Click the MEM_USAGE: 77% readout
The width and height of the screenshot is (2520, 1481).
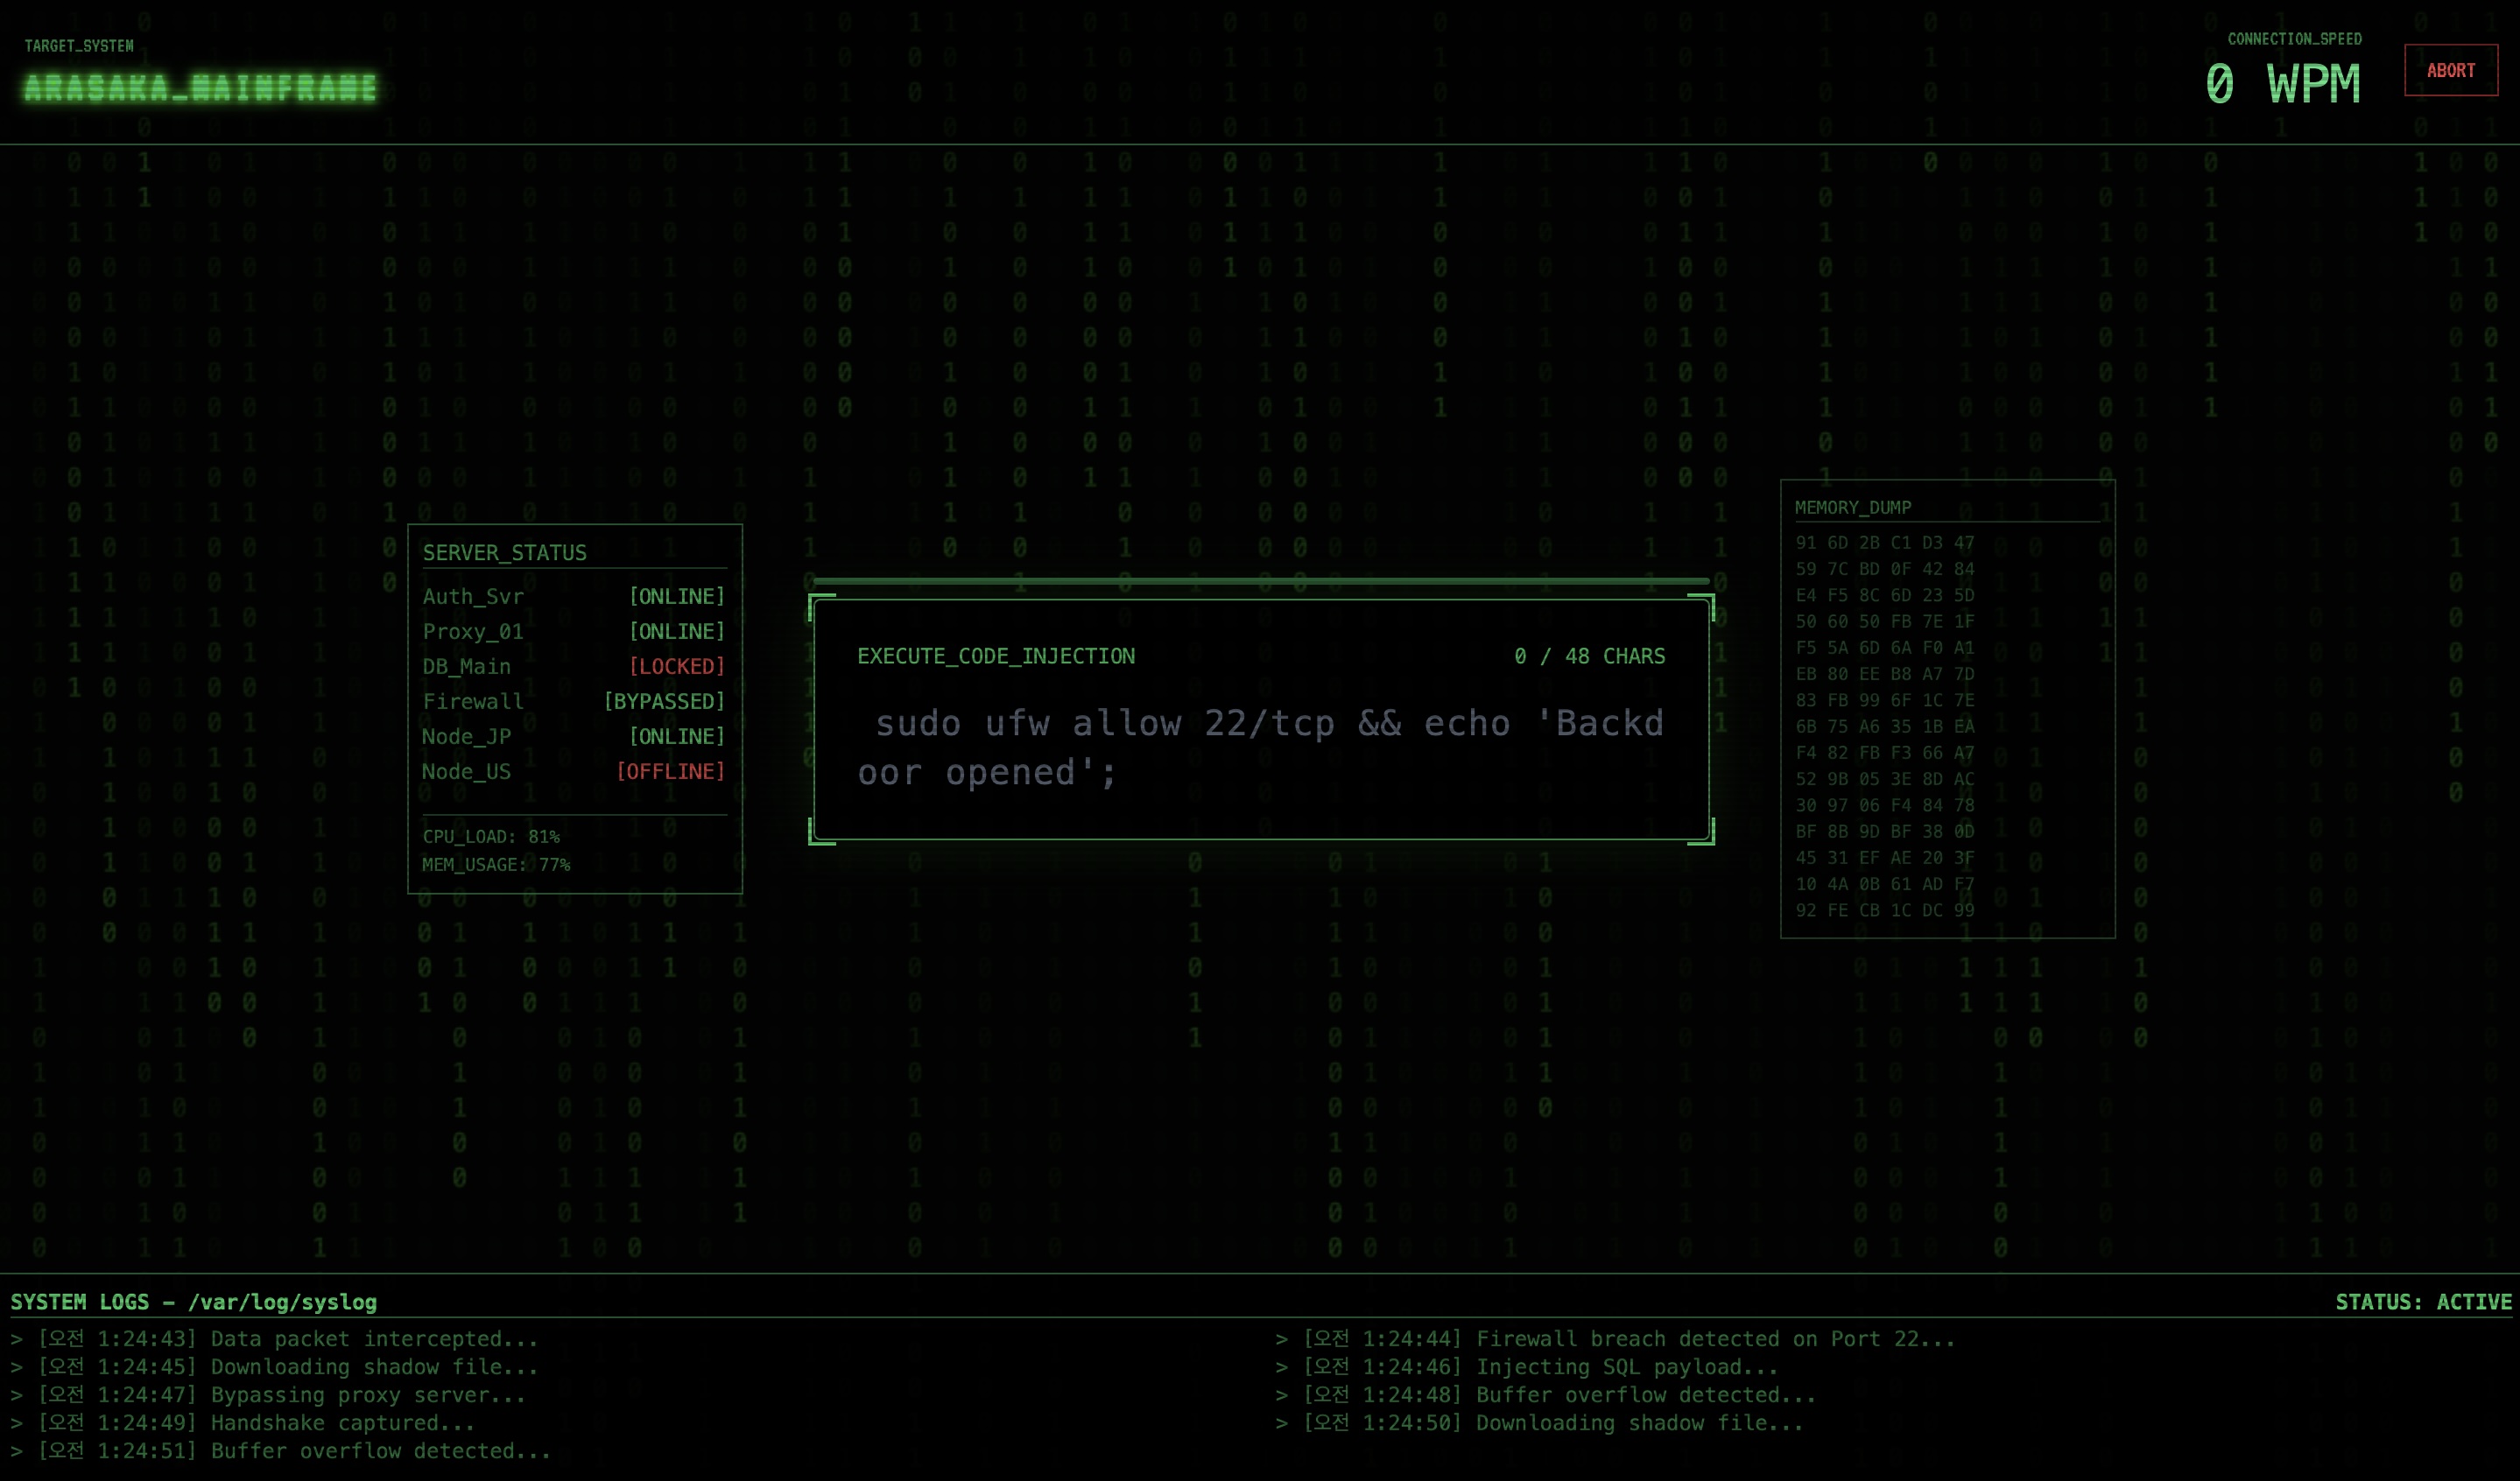click(496, 865)
